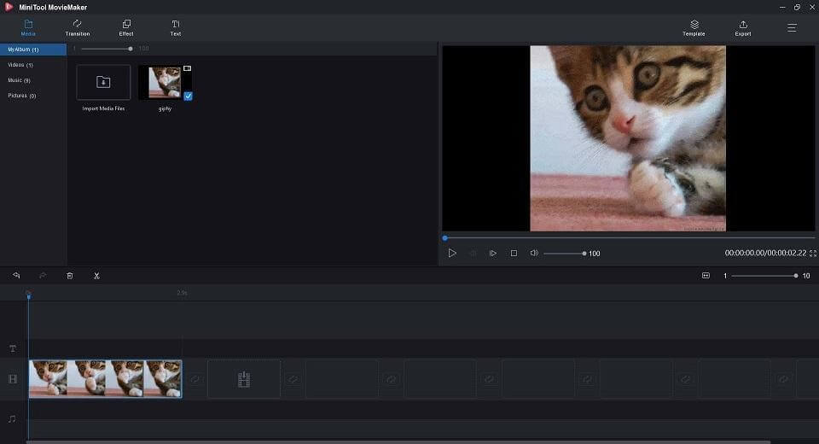Screen dimensions: 819x444
Task: Select Videos (1) category
Action: [20, 65]
